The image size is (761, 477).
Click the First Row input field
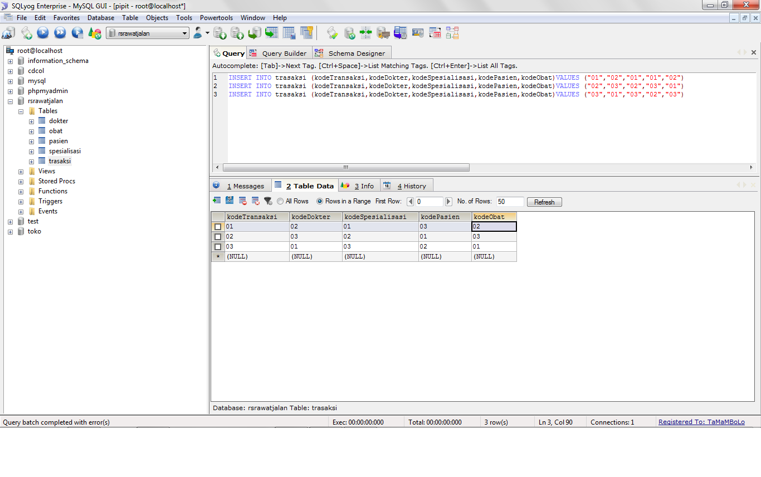pyautogui.click(x=429, y=202)
